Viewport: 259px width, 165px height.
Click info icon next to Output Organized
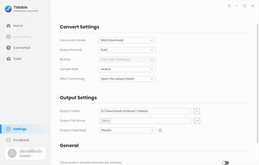click(160, 130)
